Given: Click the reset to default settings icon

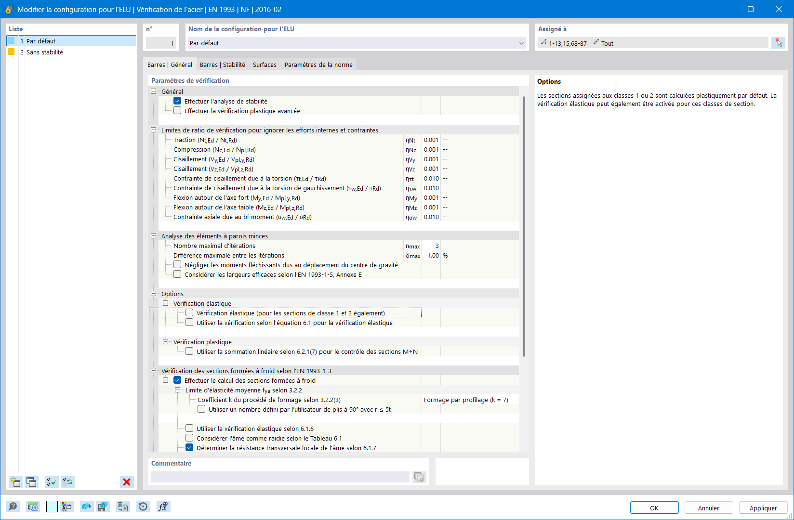Looking at the screenshot, I should (143, 507).
